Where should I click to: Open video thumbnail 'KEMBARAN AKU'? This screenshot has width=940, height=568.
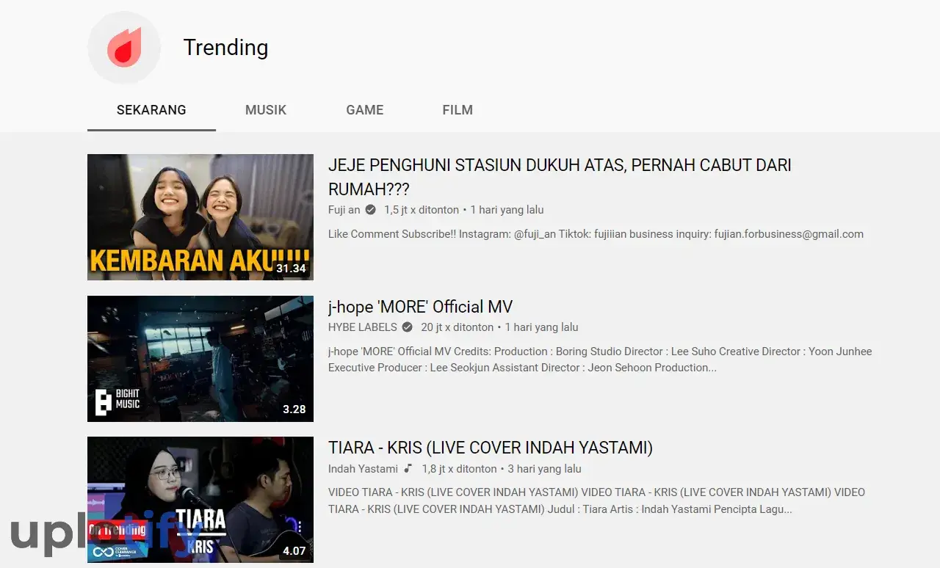[x=200, y=217]
